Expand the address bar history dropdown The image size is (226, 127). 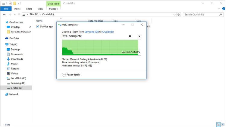point(175,14)
